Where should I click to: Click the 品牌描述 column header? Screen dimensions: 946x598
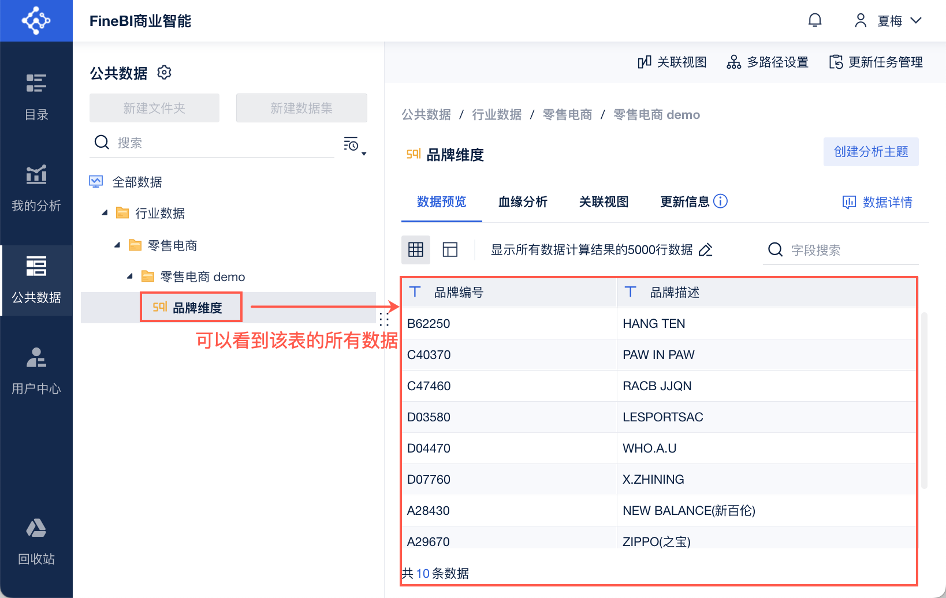click(x=767, y=292)
